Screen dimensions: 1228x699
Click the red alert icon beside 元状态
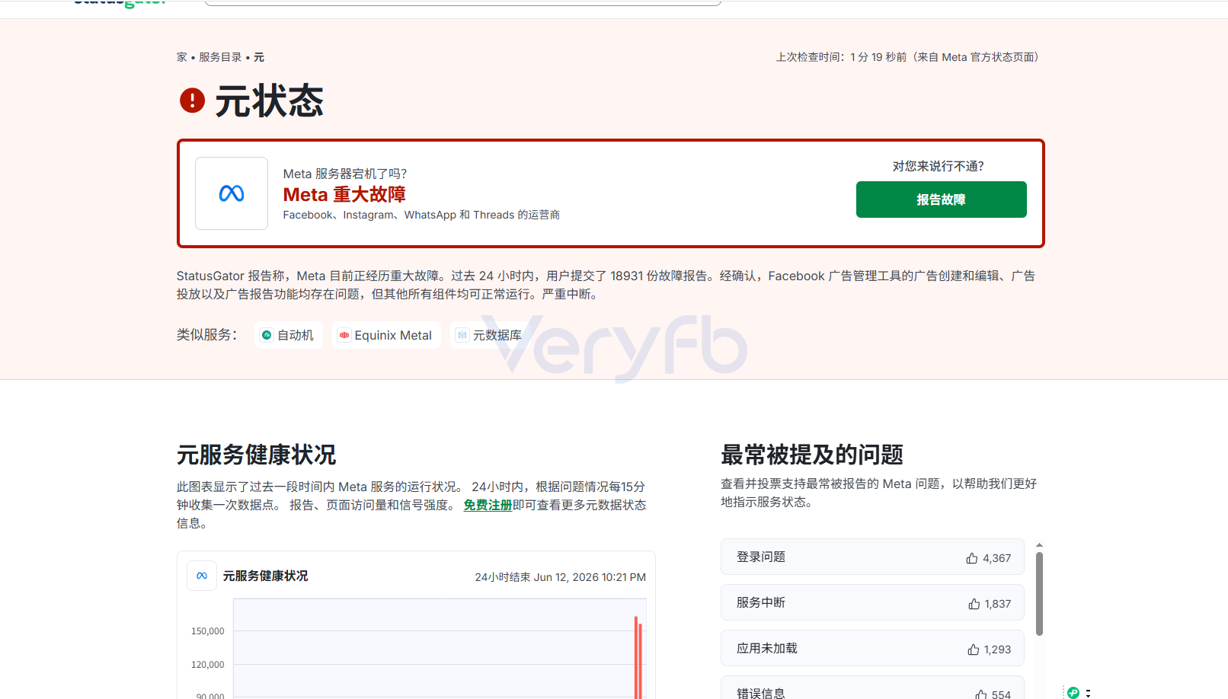[x=192, y=101]
